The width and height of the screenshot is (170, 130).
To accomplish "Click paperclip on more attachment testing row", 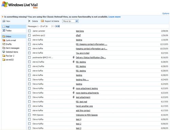I will [x=73, y=88].
